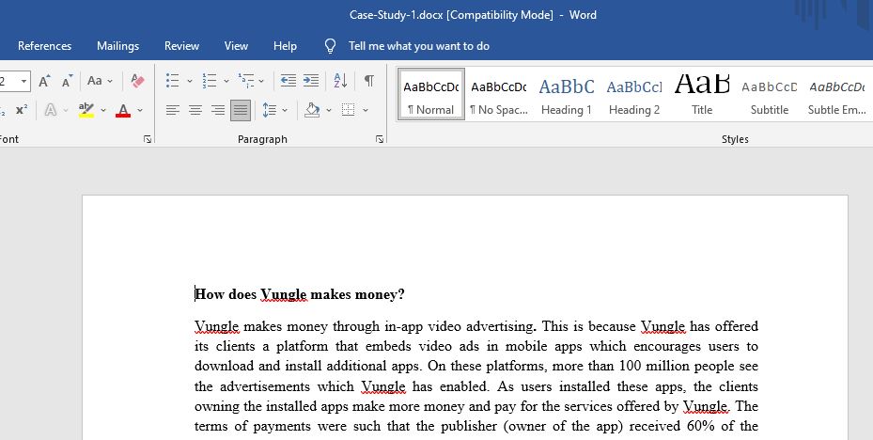Screen dimensions: 873x440
Task: Open the Review tab
Action: point(181,46)
